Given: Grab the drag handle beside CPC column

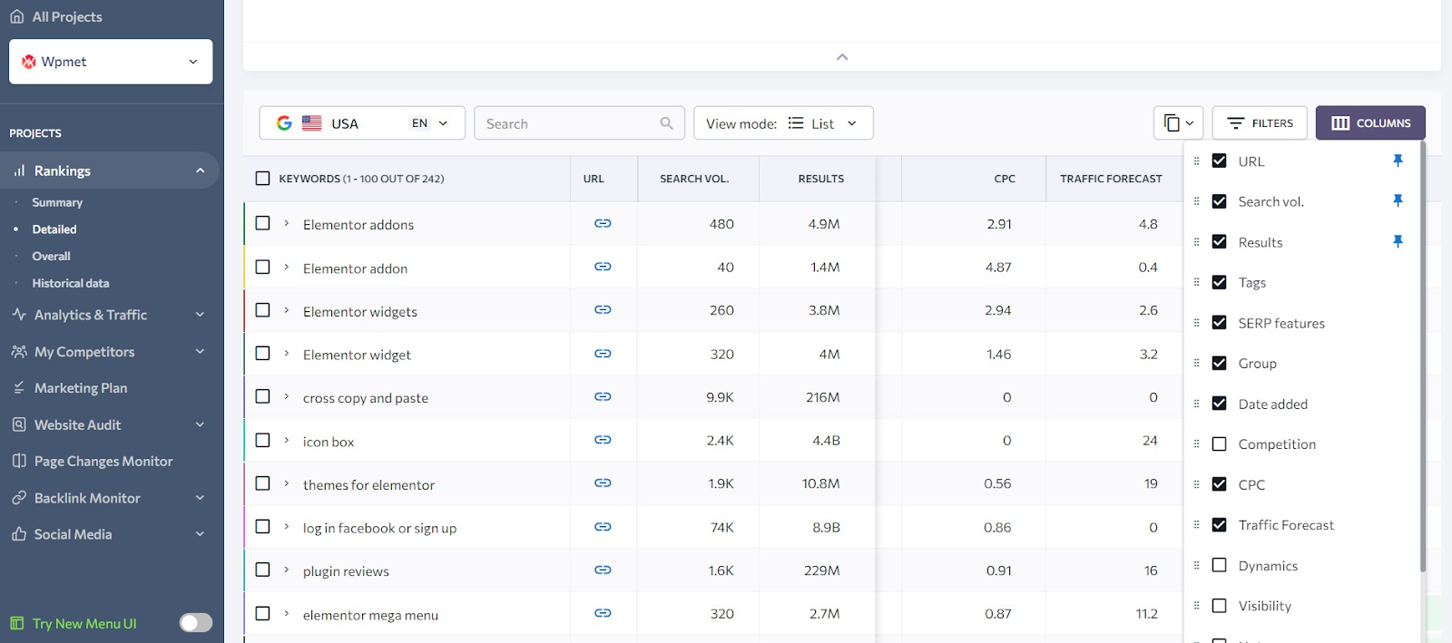Looking at the screenshot, I should 1196,484.
